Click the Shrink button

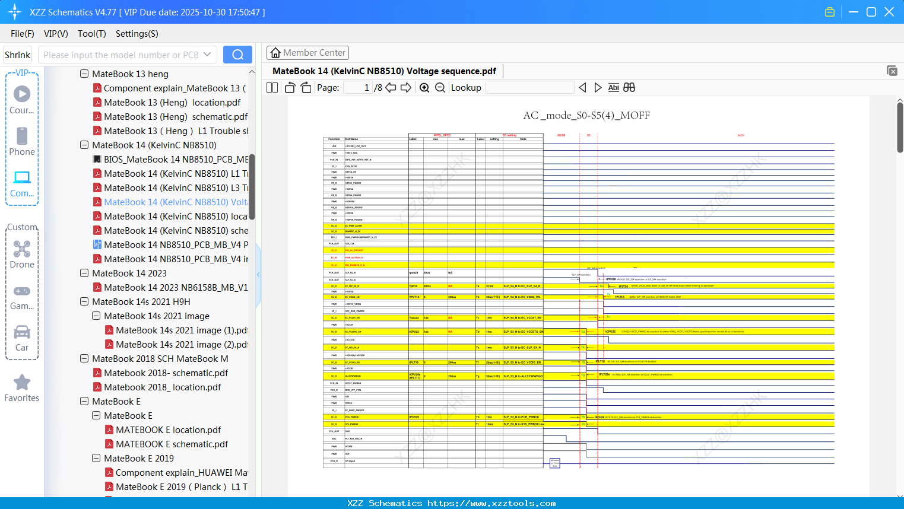18,55
